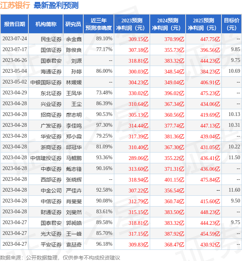Select the 机构简称 column header
242x261 pixels.
[46, 24]
